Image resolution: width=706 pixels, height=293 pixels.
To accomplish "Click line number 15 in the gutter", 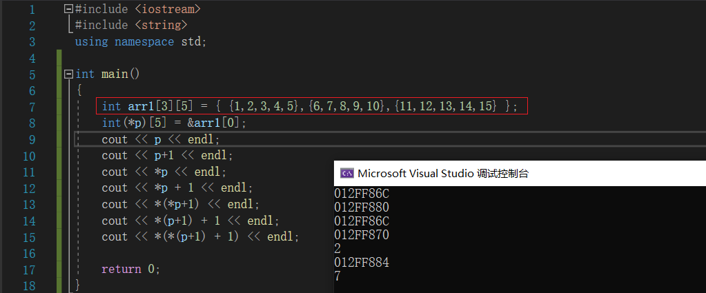I will [29, 236].
